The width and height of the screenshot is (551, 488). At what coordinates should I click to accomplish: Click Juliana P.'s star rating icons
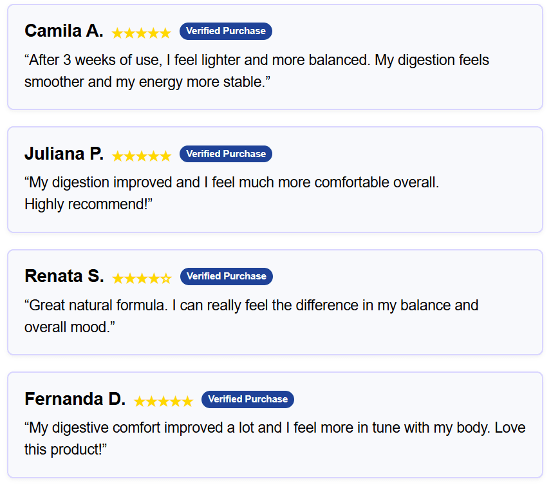(142, 156)
